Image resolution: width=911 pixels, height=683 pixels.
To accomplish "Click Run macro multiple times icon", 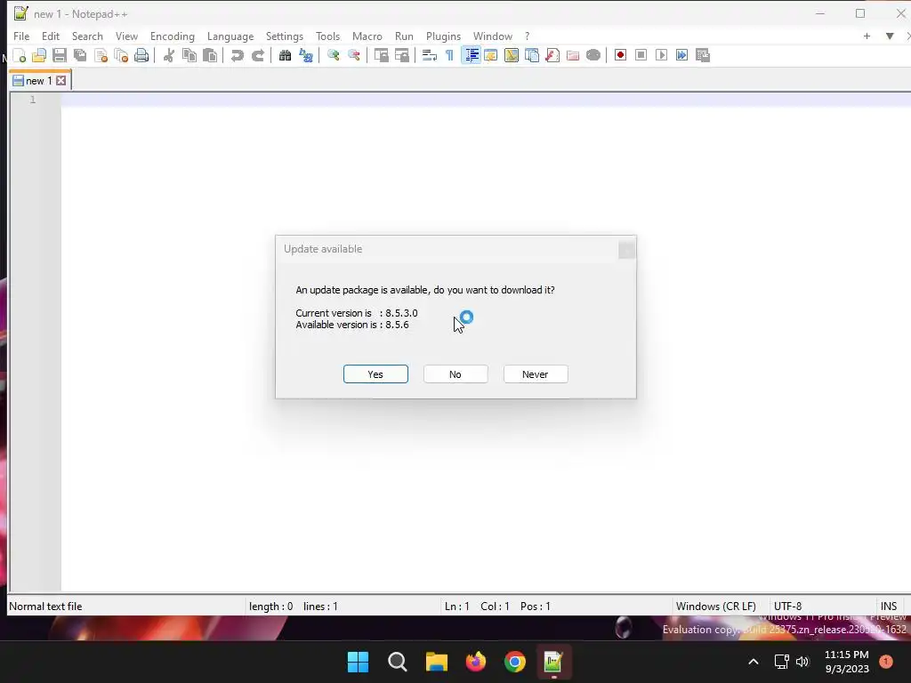I will 682,55.
